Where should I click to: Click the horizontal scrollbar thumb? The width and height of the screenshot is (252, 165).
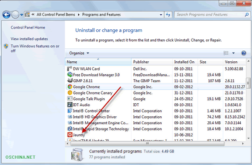click(147, 144)
